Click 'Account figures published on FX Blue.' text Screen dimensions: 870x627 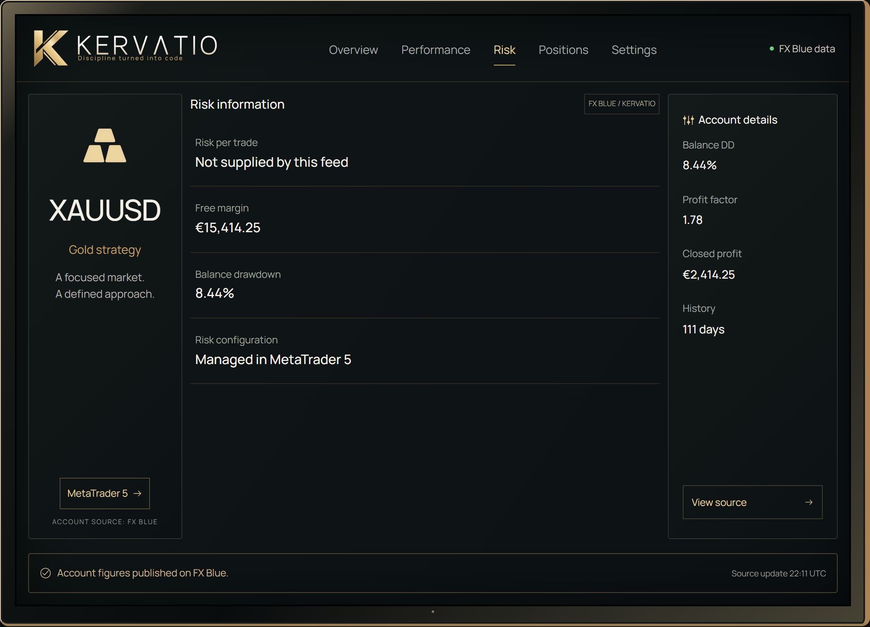(x=143, y=573)
